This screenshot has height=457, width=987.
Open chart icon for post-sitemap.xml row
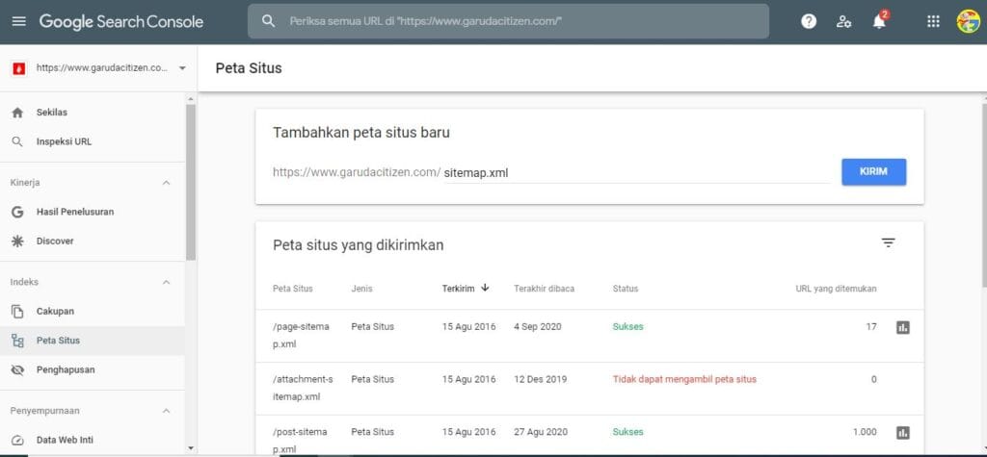click(903, 433)
